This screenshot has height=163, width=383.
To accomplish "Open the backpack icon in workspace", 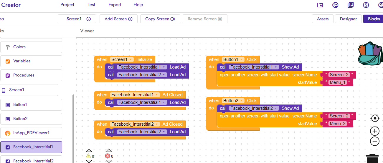I will coord(369,53).
